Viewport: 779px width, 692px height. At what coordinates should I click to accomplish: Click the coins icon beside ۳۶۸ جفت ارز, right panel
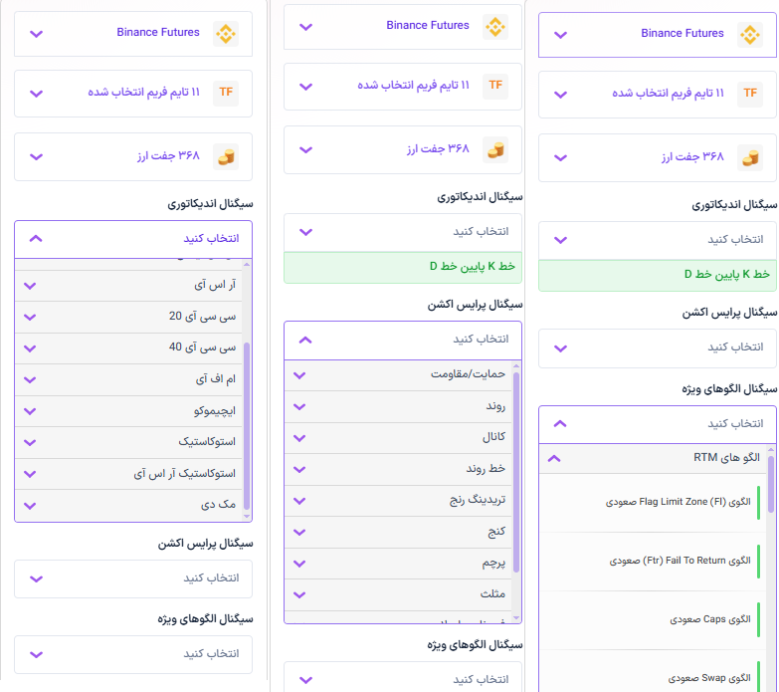tap(750, 157)
